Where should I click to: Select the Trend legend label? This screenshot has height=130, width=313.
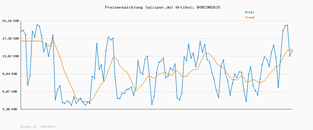pos(249,17)
